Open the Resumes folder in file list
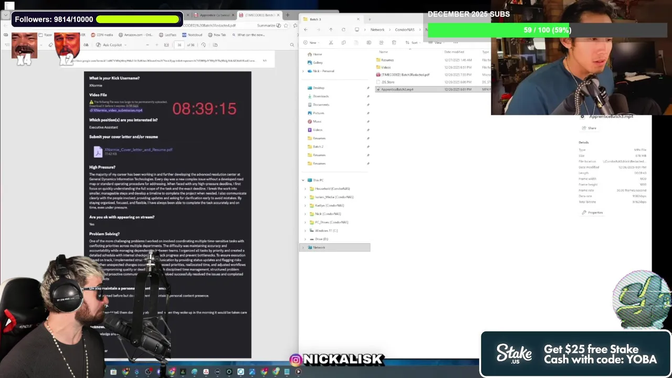The height and width of the screenshot is (378, 672). [x=387, y=60]
